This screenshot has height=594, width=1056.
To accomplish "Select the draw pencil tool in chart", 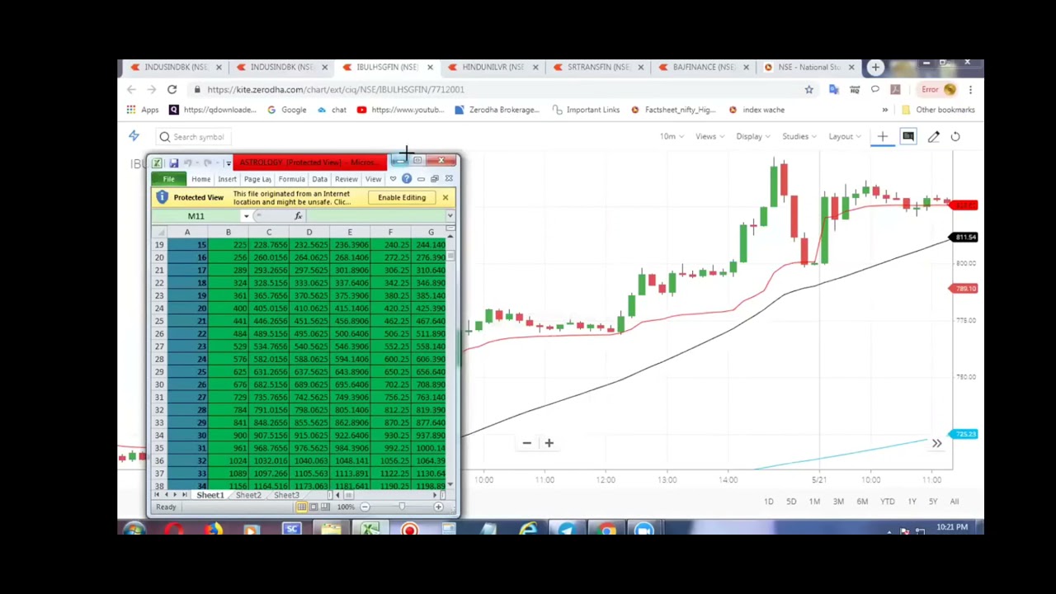I will pyautogui.click(x=933, y=137).
